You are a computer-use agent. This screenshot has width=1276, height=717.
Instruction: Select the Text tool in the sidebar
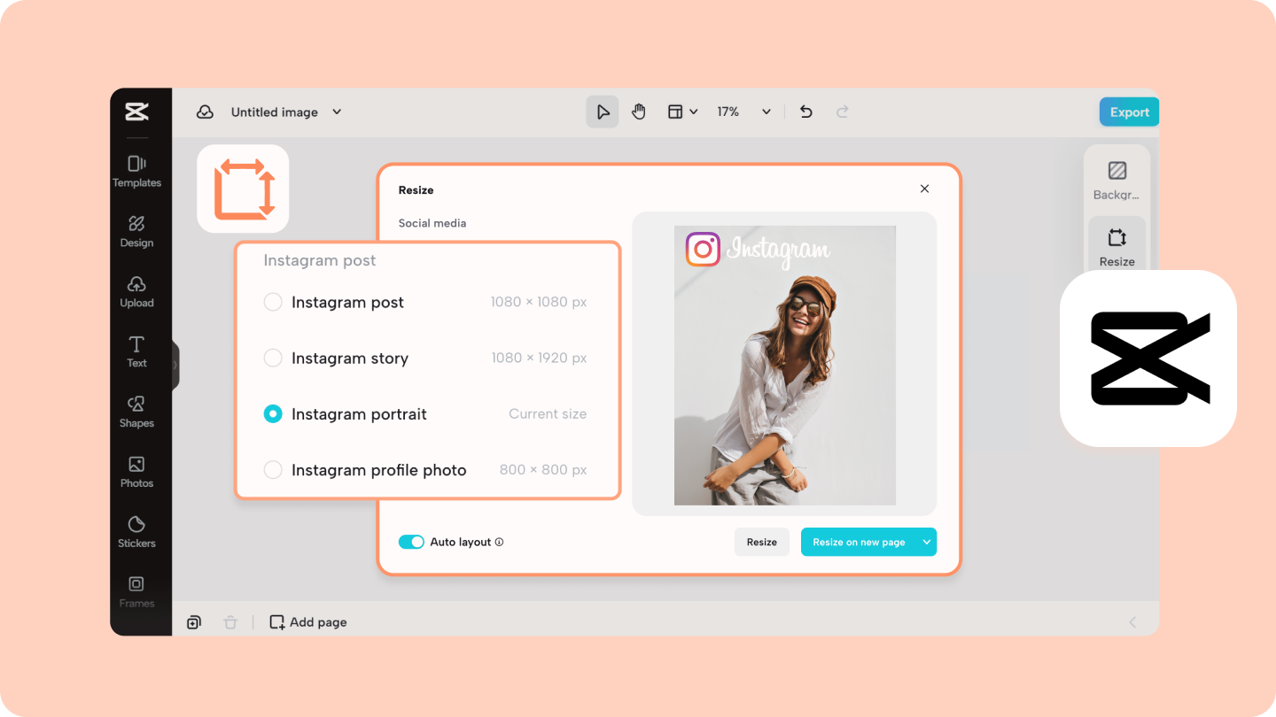[x=136, y=351]
